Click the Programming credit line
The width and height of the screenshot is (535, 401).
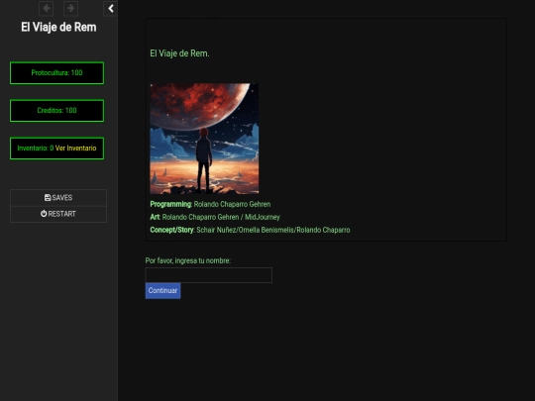coord(210,204)
